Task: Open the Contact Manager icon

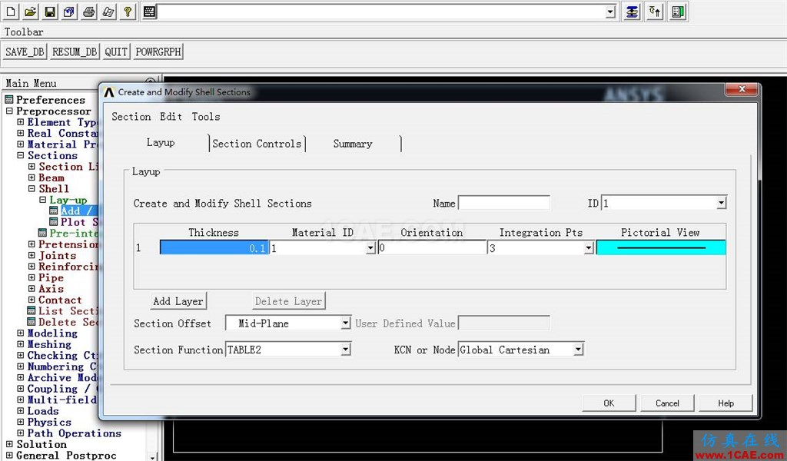Action: coord(678,11)
